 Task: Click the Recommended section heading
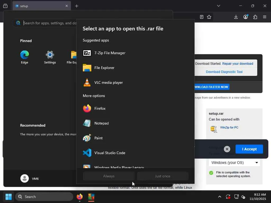33,126
